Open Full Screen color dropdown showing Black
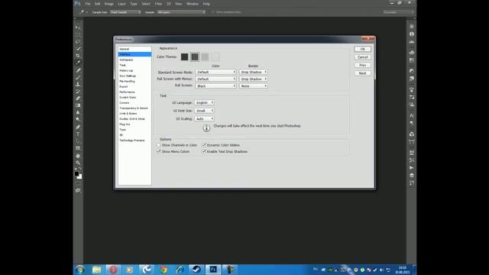Screen dimensions: 489x275 (x=215, y=86)
